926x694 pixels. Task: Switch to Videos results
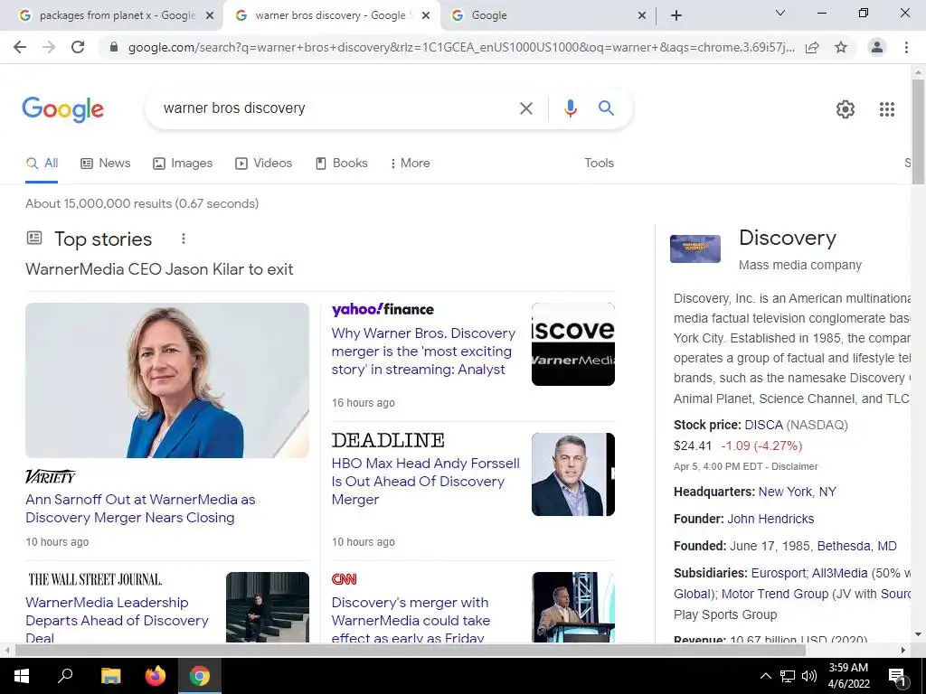click(x=263, y=163)
